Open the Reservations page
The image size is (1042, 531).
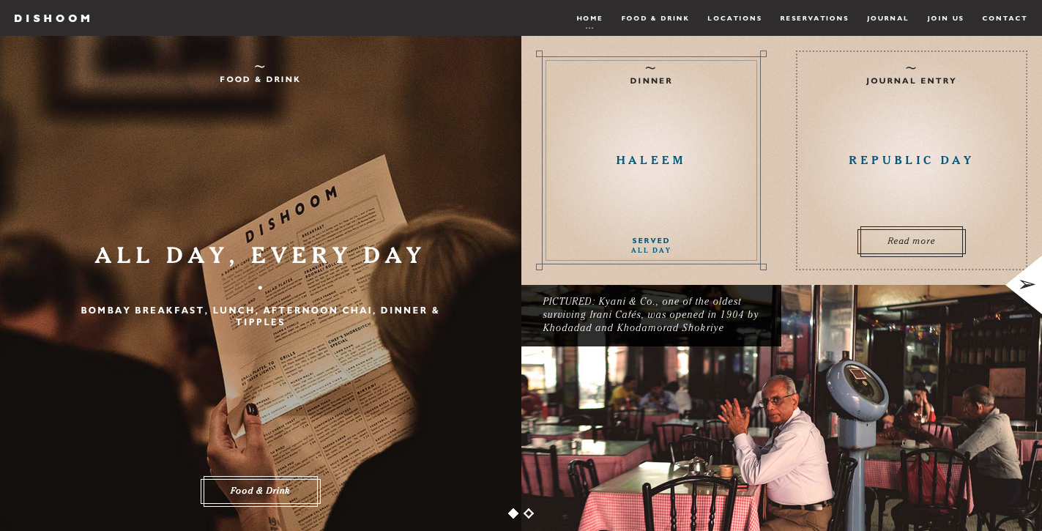pos(814,18)
